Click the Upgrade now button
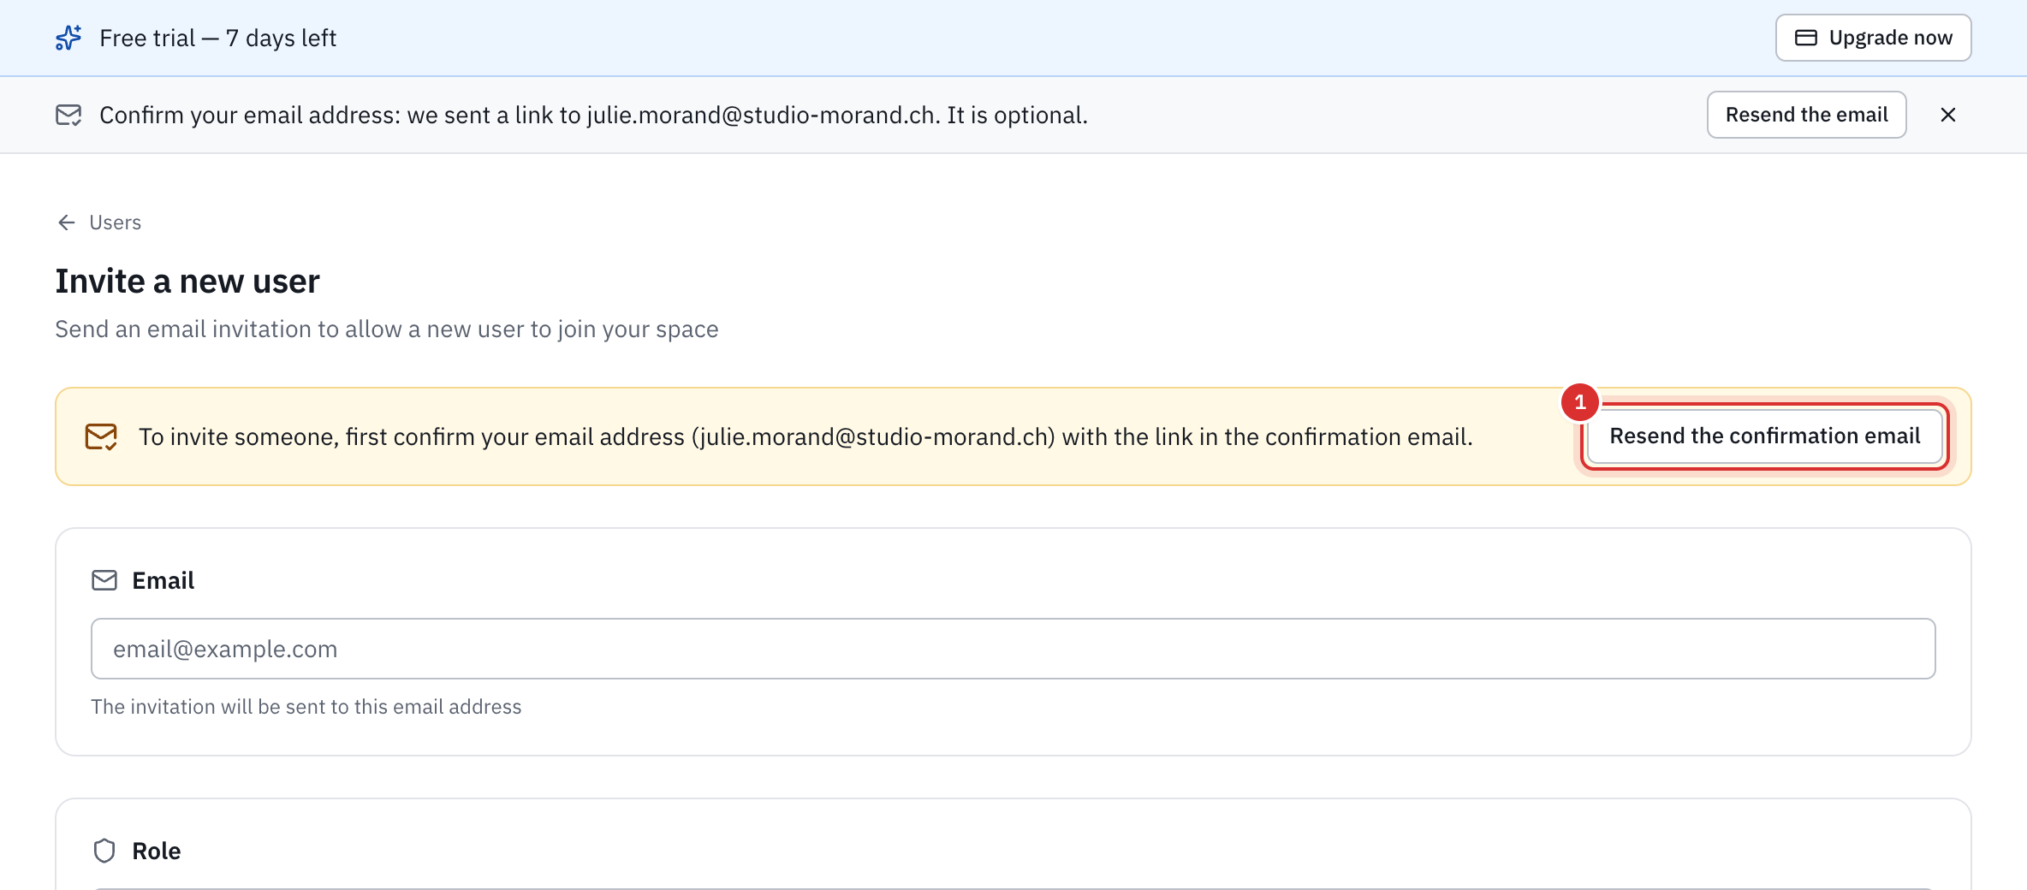2027x890 pixels. (1873, 38)
